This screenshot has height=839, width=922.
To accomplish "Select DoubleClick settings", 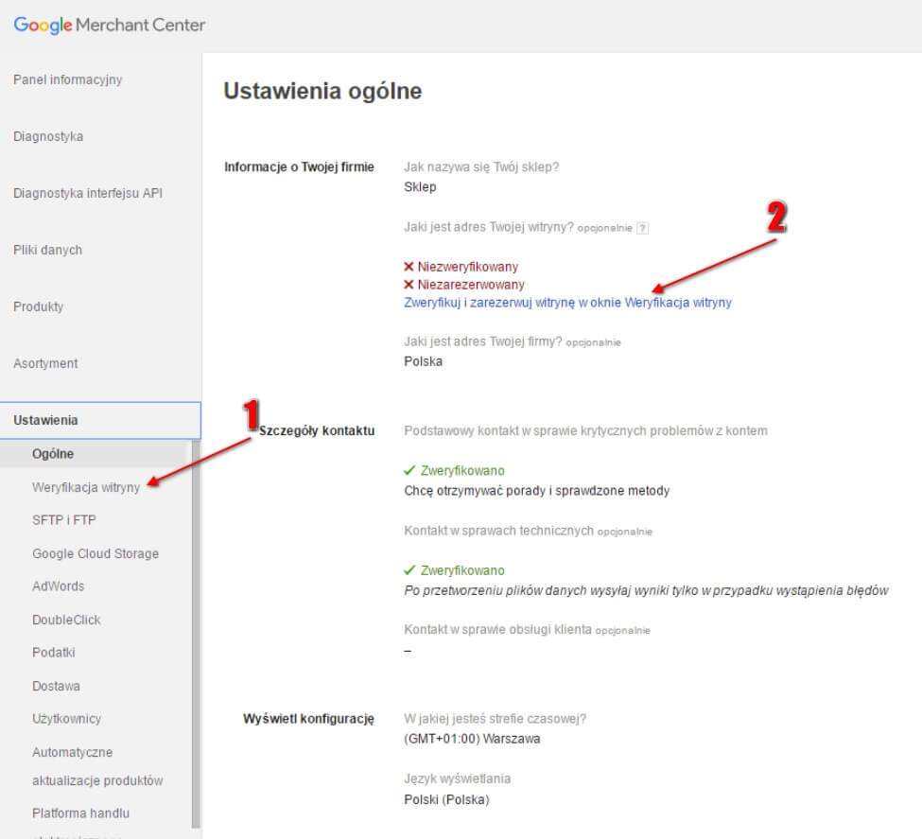I will 66,620.
